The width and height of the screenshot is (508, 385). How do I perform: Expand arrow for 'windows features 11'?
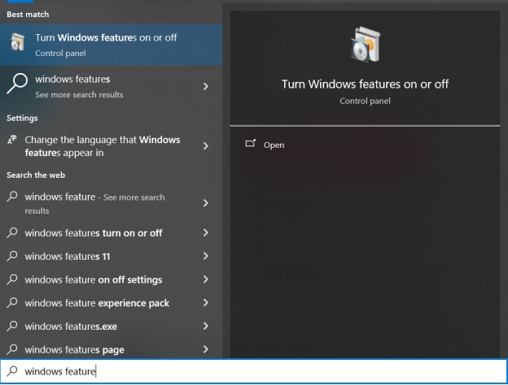pyautogui.click(x=206, y=256)
